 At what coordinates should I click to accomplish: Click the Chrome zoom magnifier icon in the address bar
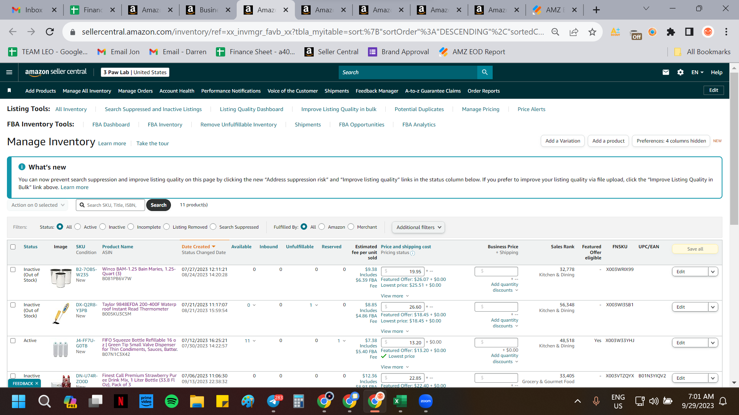[555, 32]
